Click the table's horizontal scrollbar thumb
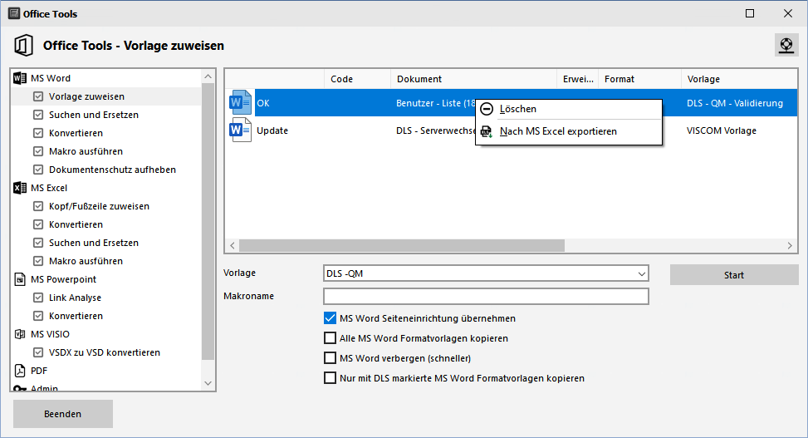 coord(402,245)
